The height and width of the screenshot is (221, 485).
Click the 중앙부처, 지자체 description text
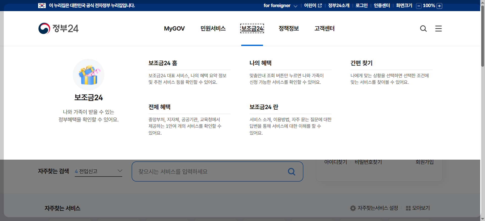pyautogui.click(x=185, y=126)
